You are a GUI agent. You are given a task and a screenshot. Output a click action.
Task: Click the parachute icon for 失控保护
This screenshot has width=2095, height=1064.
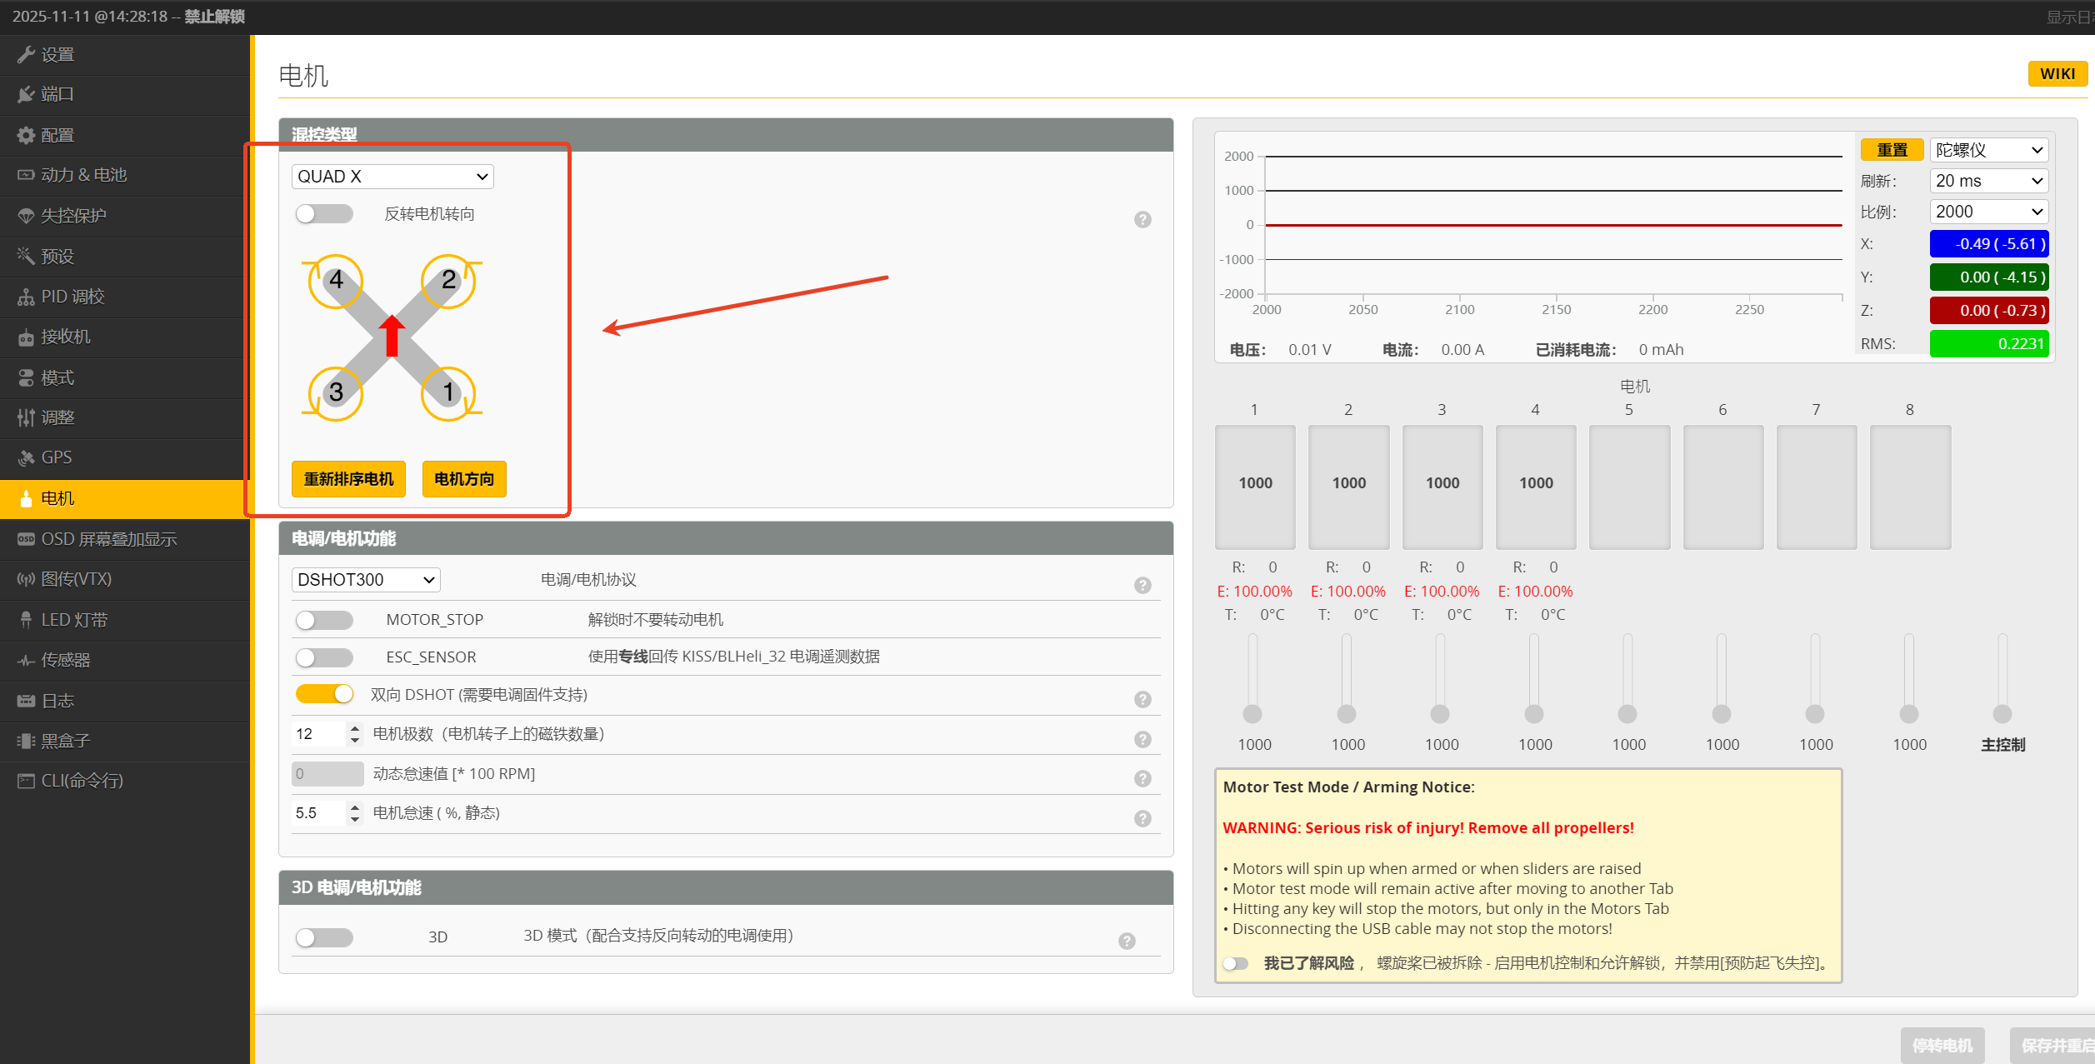(26, 216)
